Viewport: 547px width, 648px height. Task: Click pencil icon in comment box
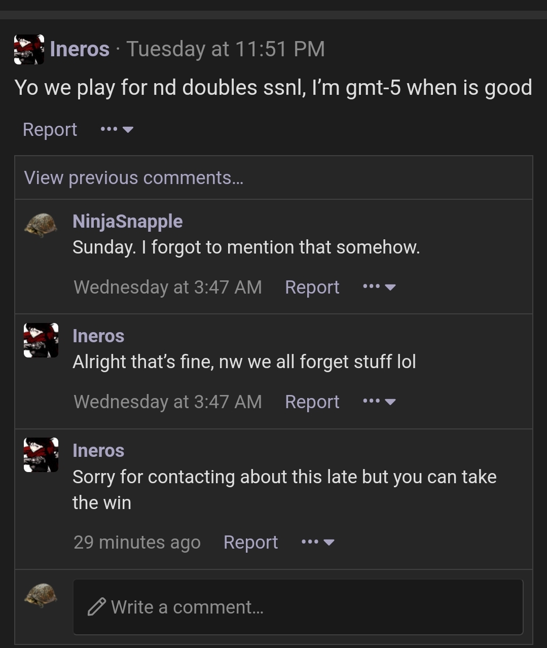[96, 607]
